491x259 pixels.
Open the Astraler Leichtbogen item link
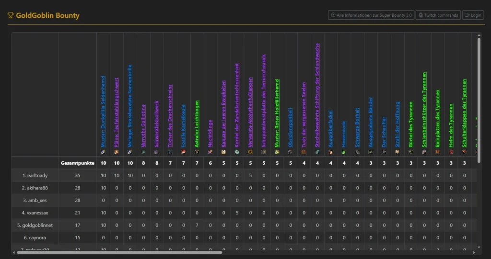(197, 124)
